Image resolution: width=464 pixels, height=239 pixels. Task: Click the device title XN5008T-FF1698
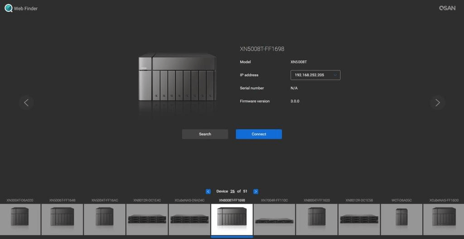262,49
